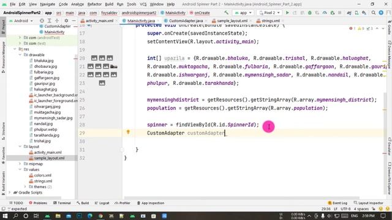Viewport: 392px width, 220px height.
Task: Open the Event Log
Action: click(337, 203)
